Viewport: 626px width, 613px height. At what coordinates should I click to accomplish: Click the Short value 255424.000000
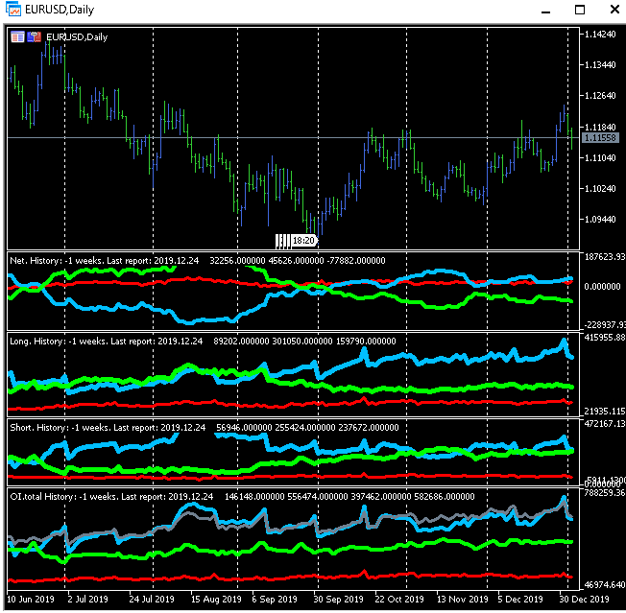point(305,428)
